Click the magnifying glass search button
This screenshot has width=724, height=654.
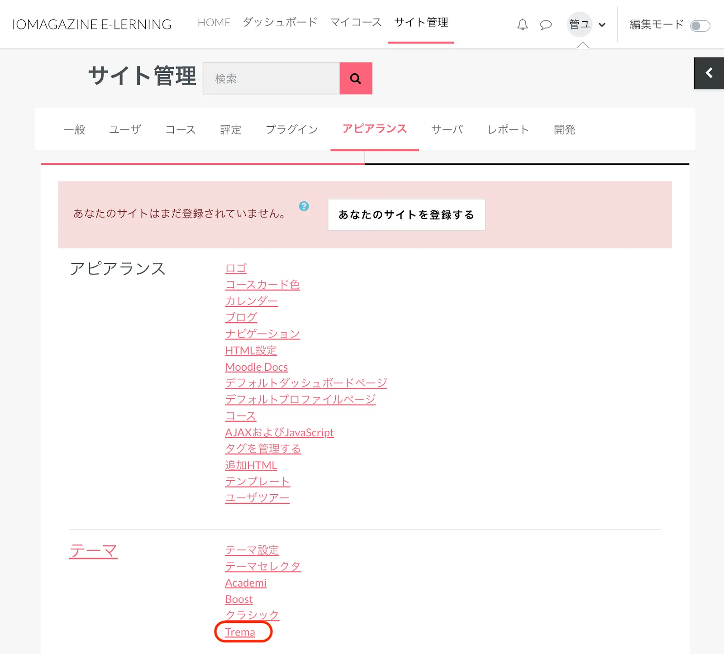(356, 78)
